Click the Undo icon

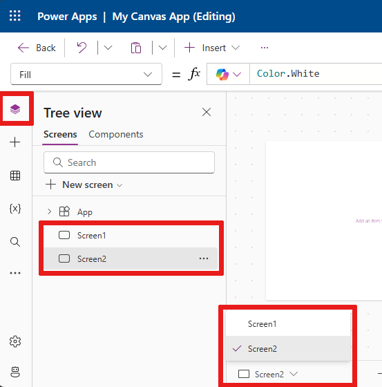(x=82, y=48)
